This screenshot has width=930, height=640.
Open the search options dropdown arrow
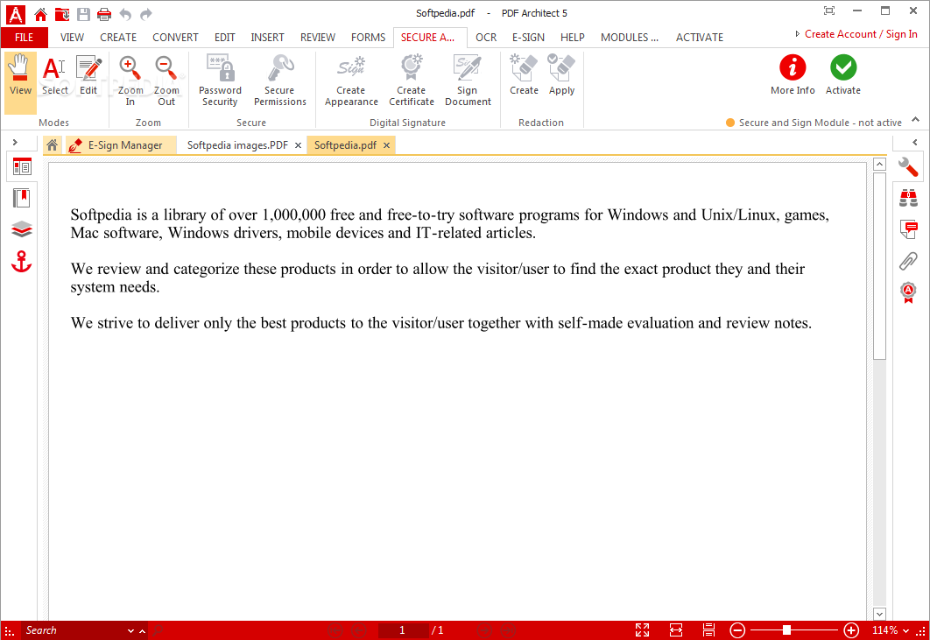pos(130,630)
